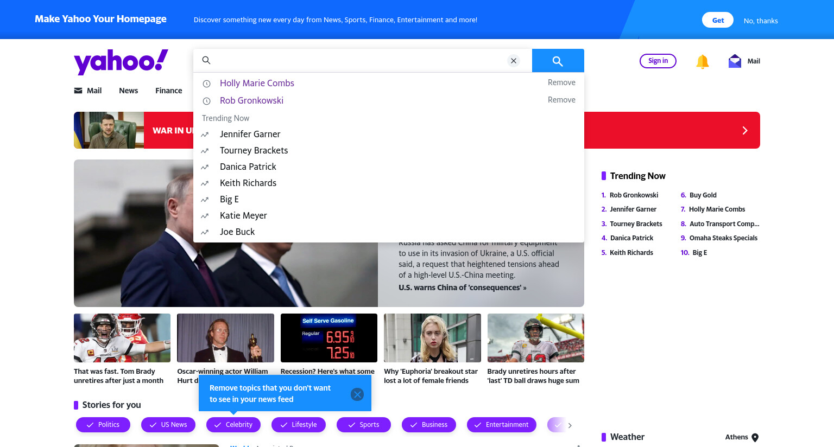This screenshot has height=447, width=834.
Task: Toggle the Celebrity topic chip
Action: tap(233, 425)
